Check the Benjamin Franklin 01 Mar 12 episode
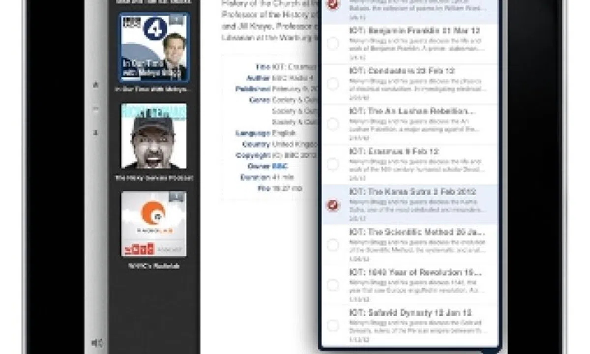Viewport: 590px width, 354px height. (333, 43)
